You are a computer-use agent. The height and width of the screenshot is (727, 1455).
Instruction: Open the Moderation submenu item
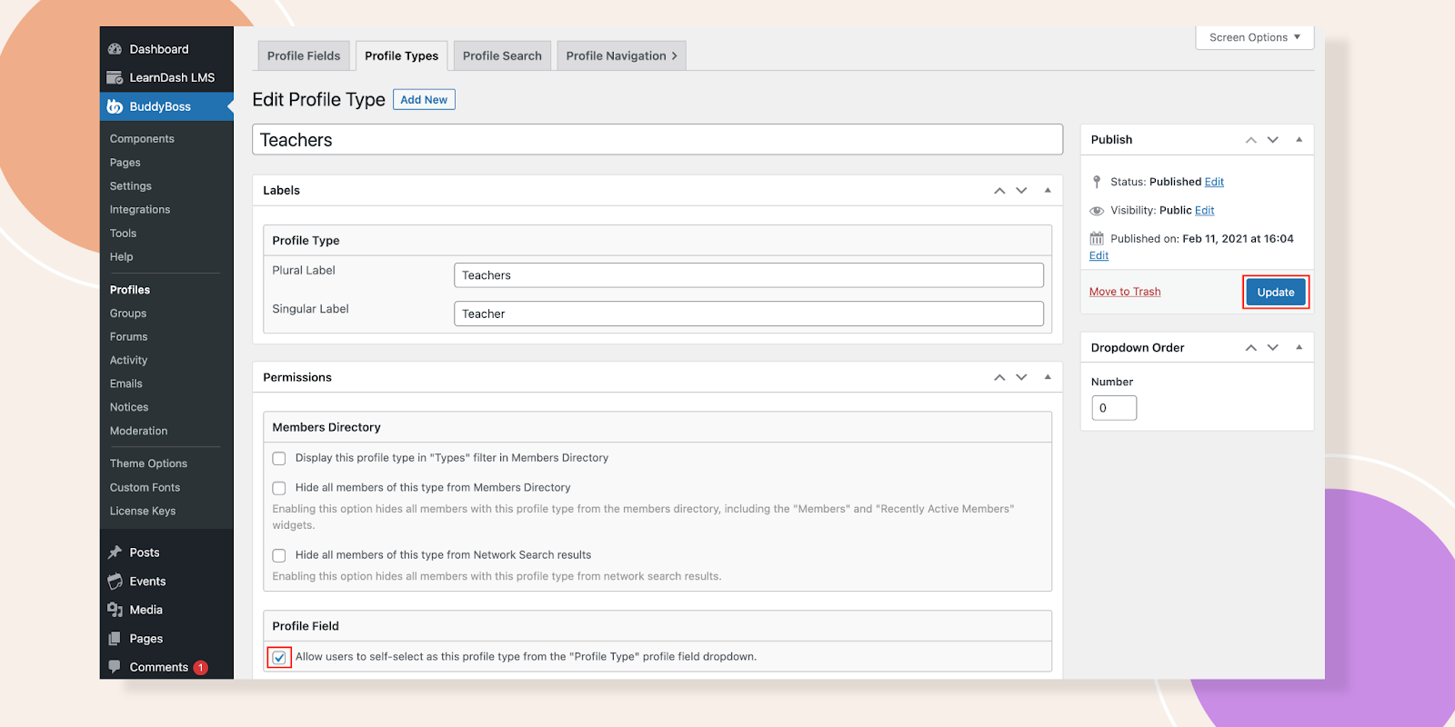click(139, 432)
